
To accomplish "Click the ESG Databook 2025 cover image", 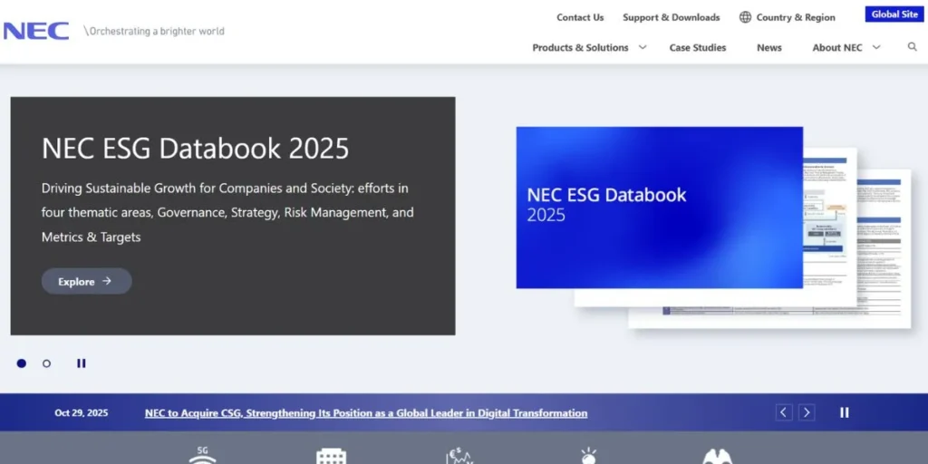I will point(659,208).
